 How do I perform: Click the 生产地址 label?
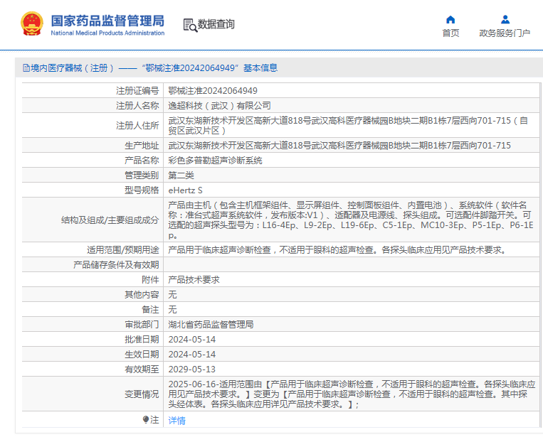pos(142,146)
